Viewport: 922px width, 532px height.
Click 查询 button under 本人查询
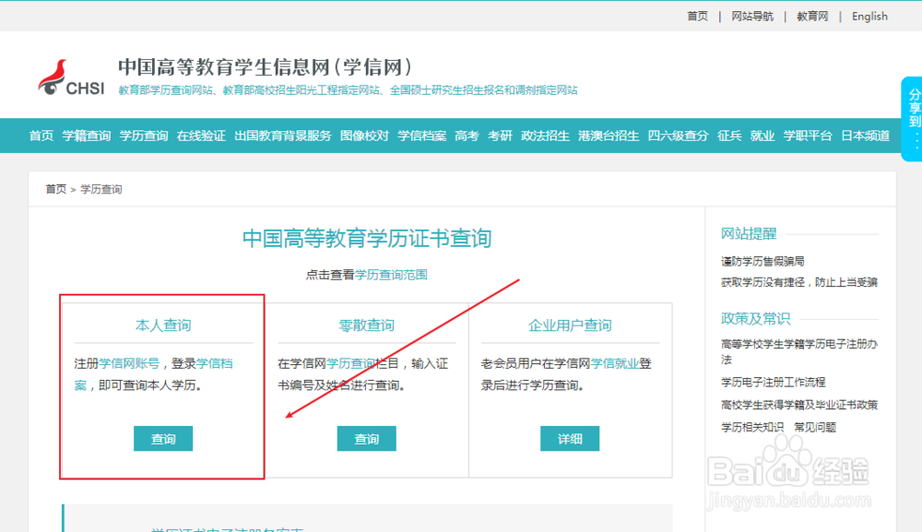[163, 439]
